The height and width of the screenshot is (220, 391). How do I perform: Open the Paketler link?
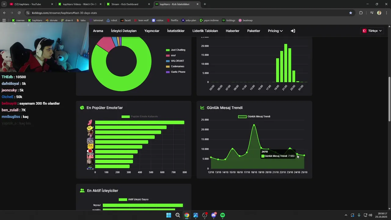[x=254, y=31]
